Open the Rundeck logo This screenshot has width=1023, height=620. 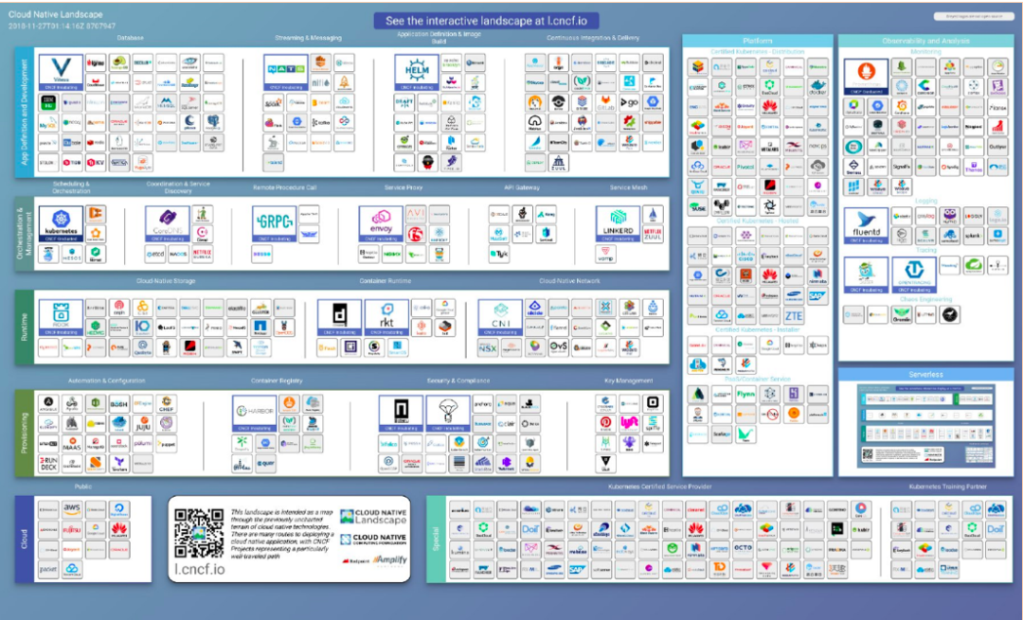click(48, 464)
